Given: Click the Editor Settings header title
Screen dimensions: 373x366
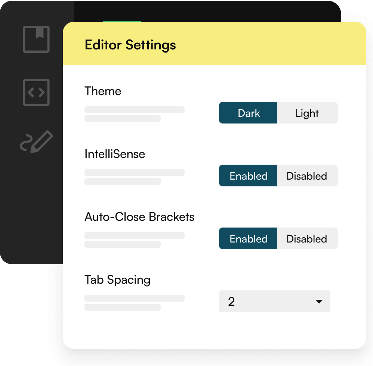Looking at the screenshot, I should (x=130, y=45).
